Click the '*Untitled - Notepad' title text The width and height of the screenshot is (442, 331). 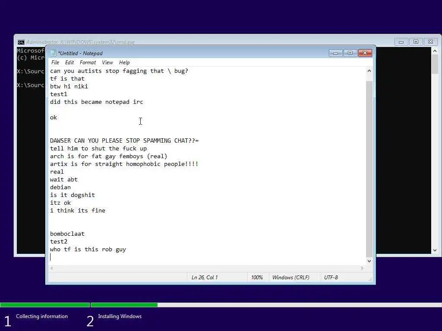point(80,53)
